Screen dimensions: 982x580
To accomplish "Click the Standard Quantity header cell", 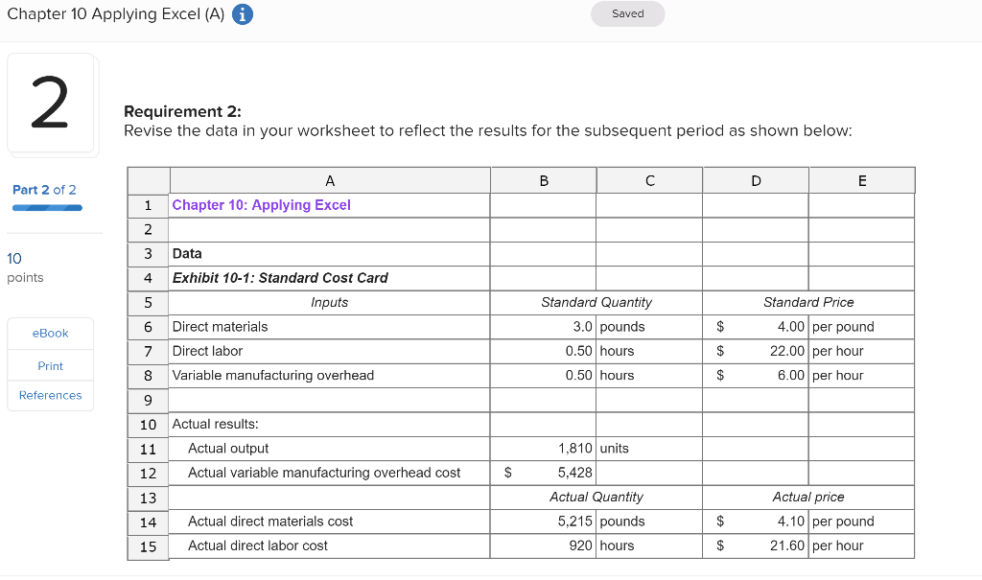I will click(x=595, y=302).
